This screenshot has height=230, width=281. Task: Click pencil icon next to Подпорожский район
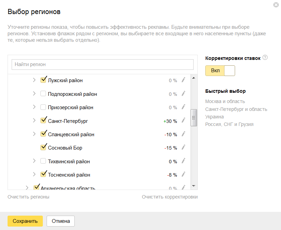[x=183, y=93]
